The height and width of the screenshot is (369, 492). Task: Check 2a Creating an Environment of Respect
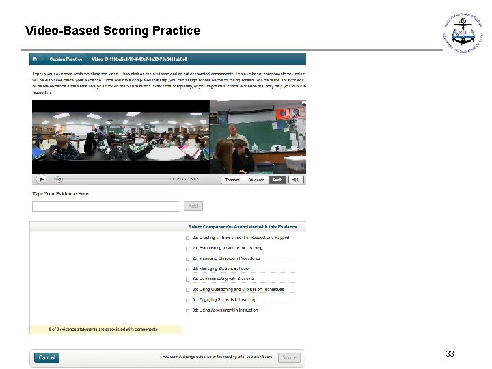pyautogui.click(x=188, y=238)
